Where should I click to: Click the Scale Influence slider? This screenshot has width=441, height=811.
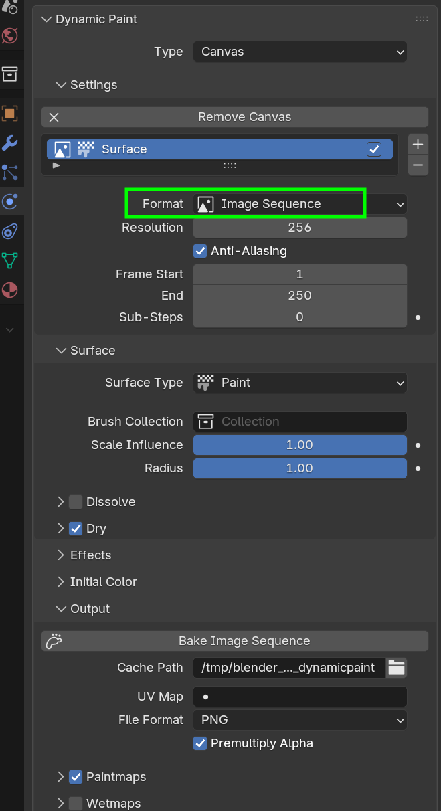coord(300,445)
